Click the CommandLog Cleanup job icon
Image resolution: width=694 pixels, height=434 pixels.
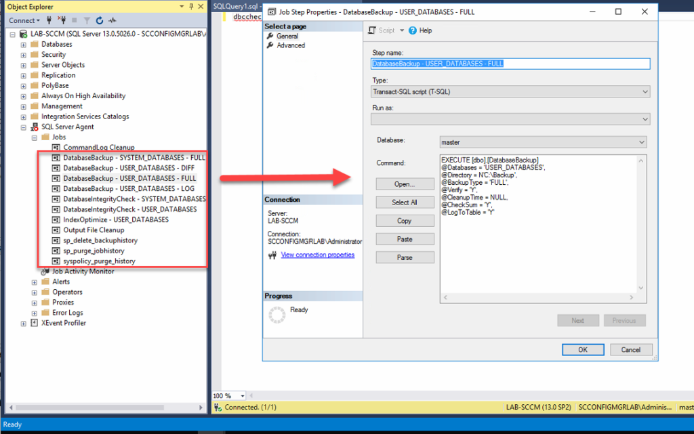[56, 147]
